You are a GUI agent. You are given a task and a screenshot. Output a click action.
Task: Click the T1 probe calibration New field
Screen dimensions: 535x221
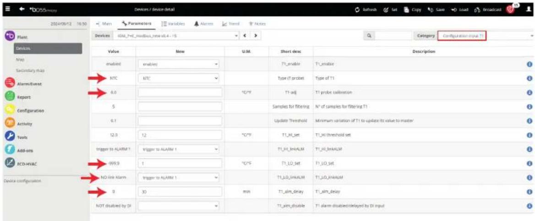click(180, 92)
